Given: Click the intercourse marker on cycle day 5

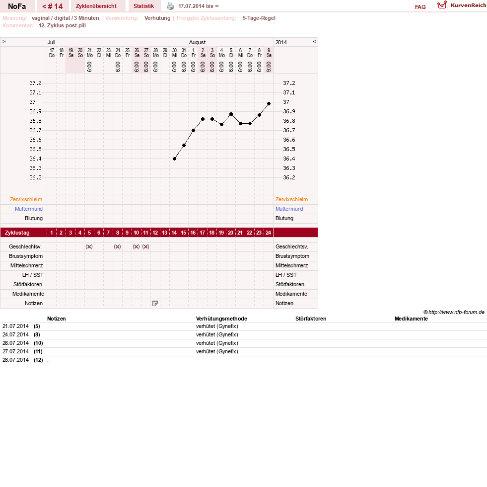Looking at the screenshot, I should click(89, 246).
